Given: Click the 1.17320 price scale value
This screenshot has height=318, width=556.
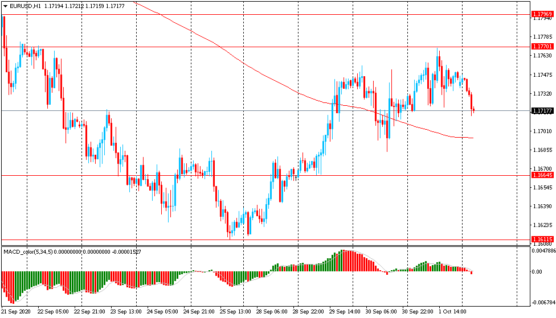Looking at the screenshot, I should point(542,93).
